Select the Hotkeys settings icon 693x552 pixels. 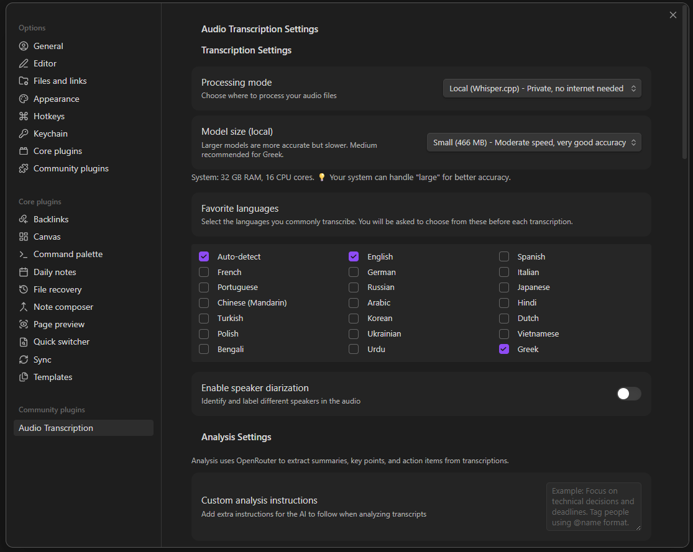[x=25, y=116]
